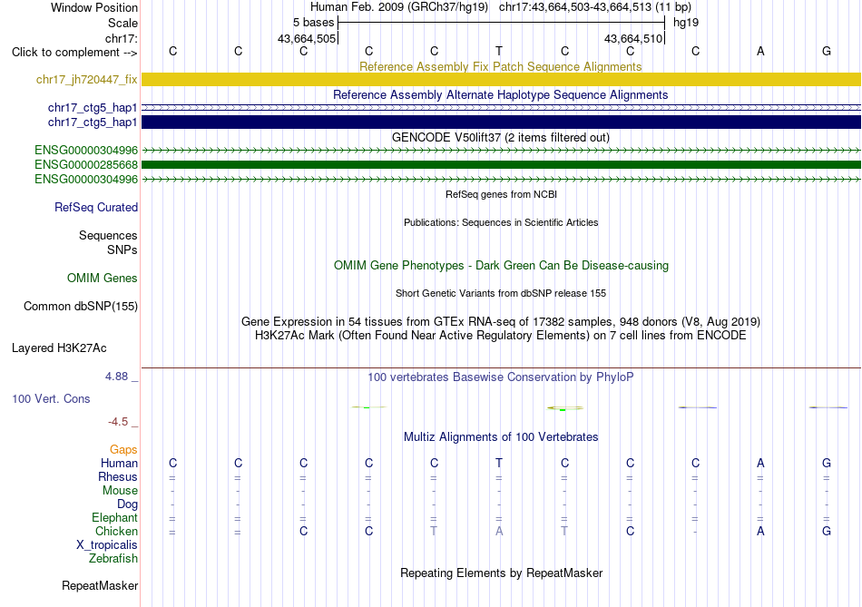This screenshot has width=862, height=607.
Task: Click the G base in the Chicken alignment row
Action: [827, 531]
